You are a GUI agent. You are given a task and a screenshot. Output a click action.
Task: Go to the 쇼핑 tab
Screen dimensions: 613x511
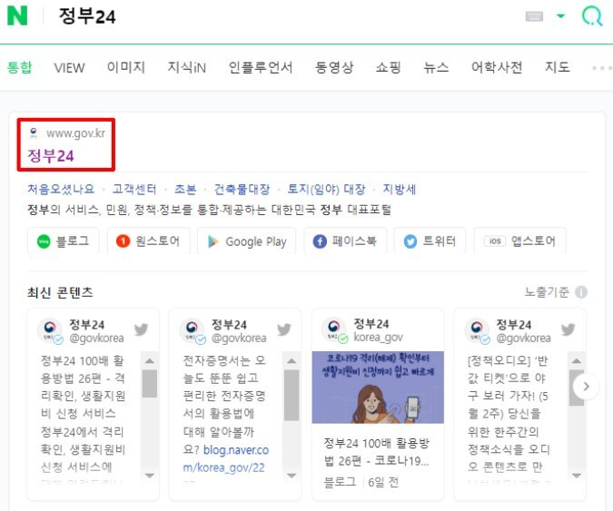388,67
